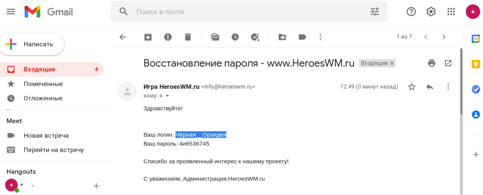
Task: Open Google Calendar side panel
Action: click(x=476, y=39)
